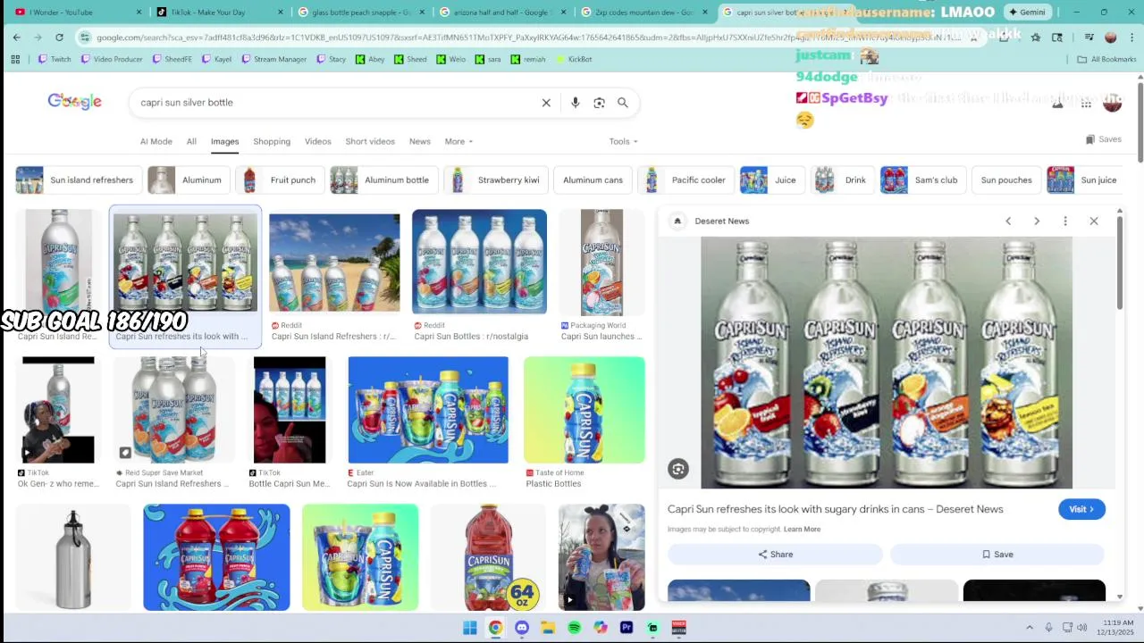This screenshot has height=643, width=1144.
Task: Switch to Shopping results
Action: pos(272,141)
